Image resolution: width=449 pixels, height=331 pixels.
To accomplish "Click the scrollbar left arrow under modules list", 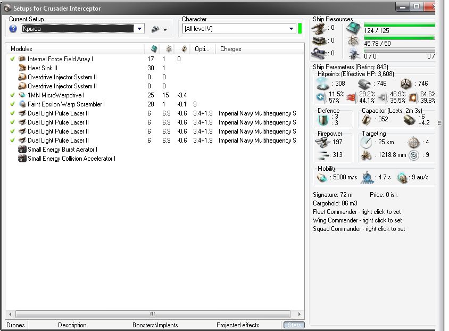I will [10, 314].
